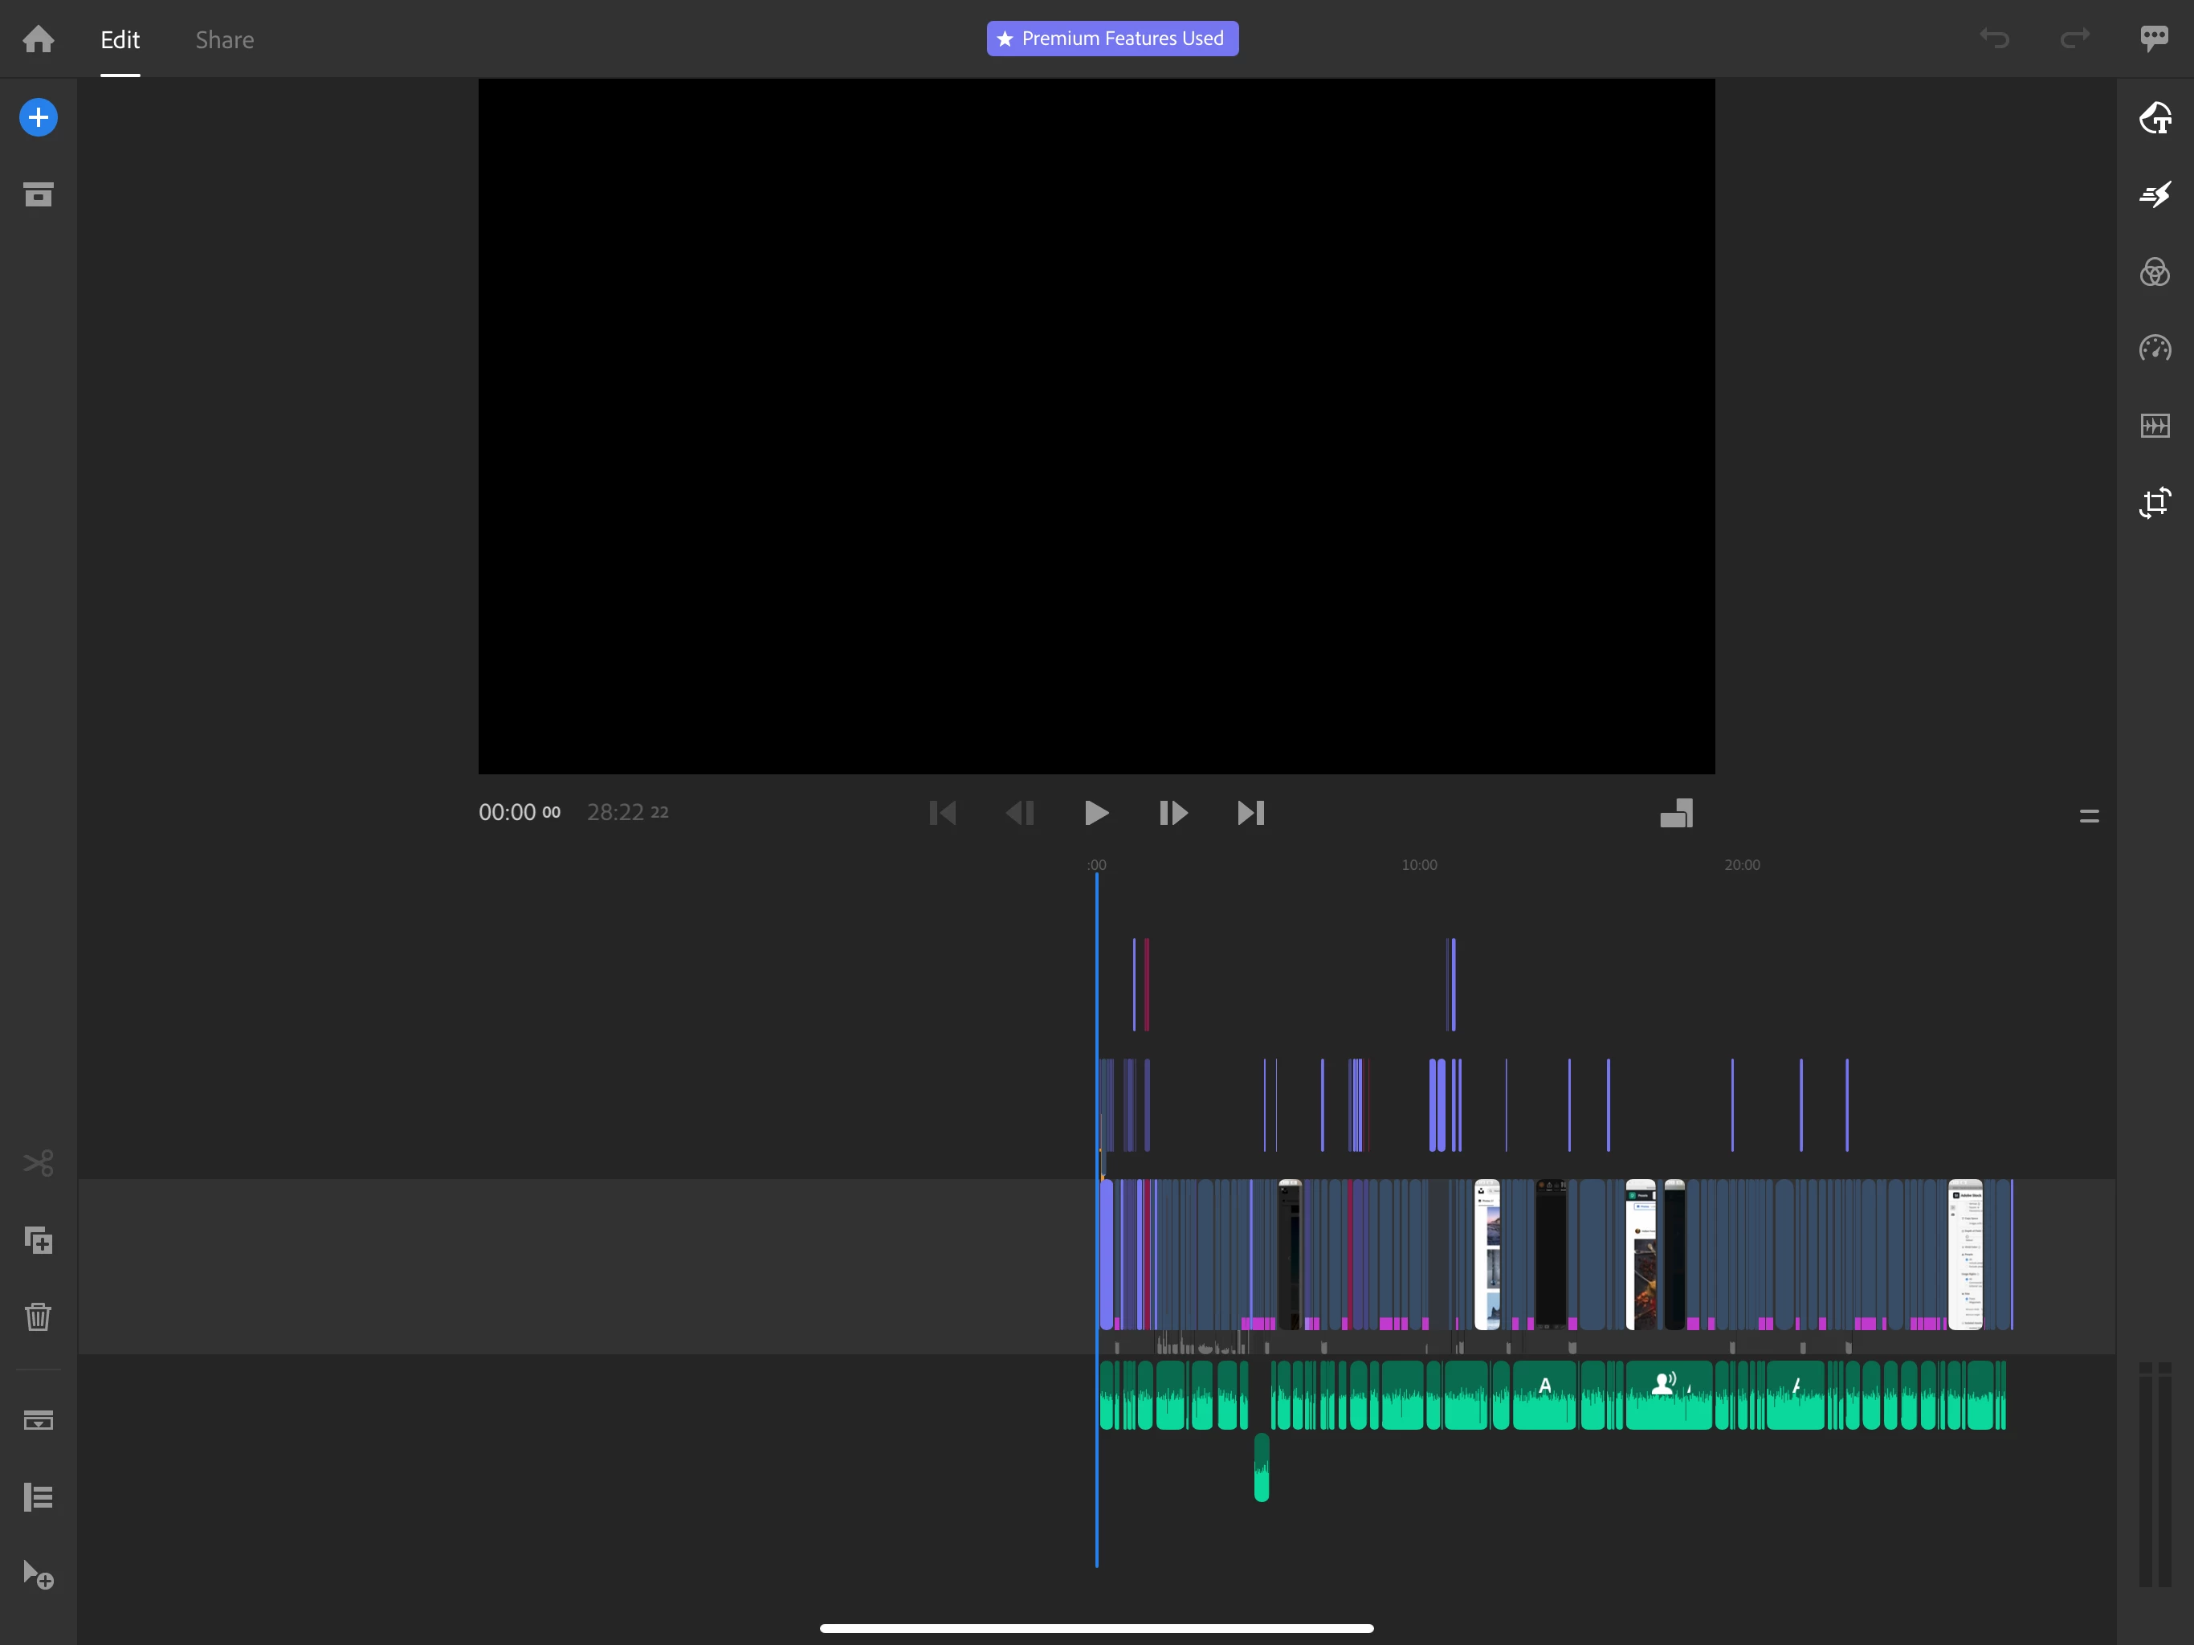Toggle the fullscreen preview size icon
This screenshot has height=1645, width=2194.
click(x=1676, y=814)
